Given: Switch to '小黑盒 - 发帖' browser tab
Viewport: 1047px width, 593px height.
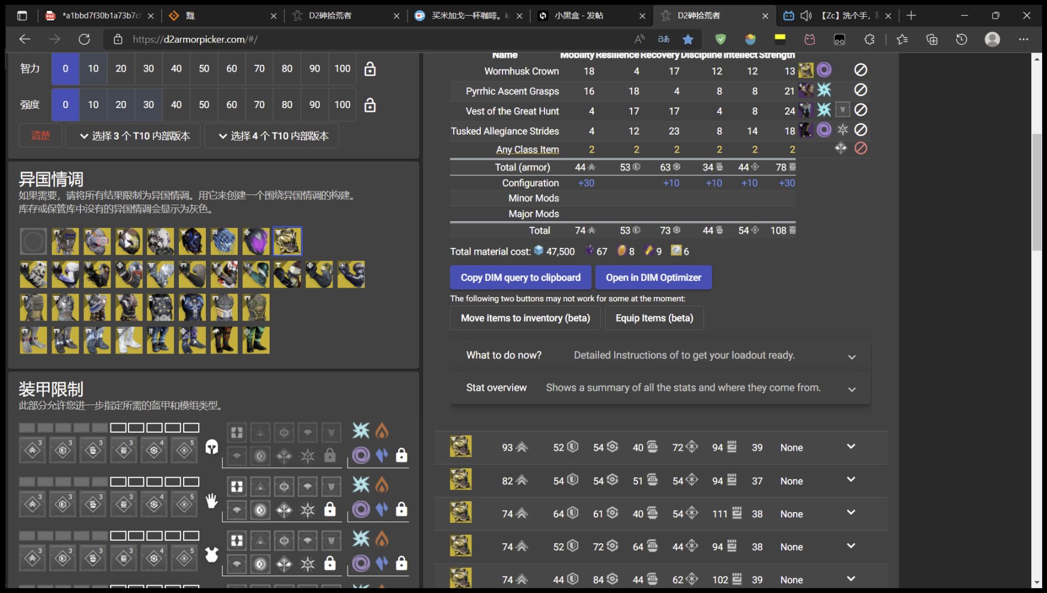Looking at the screenshot, I should tap(591, 16).
